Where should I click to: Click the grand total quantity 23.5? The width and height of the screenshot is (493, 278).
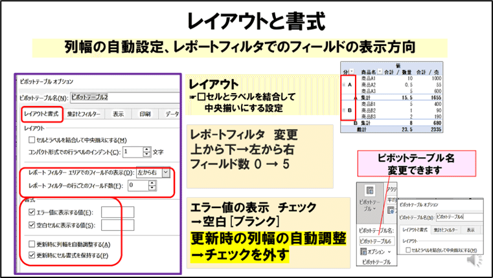(x=407, y=129)
